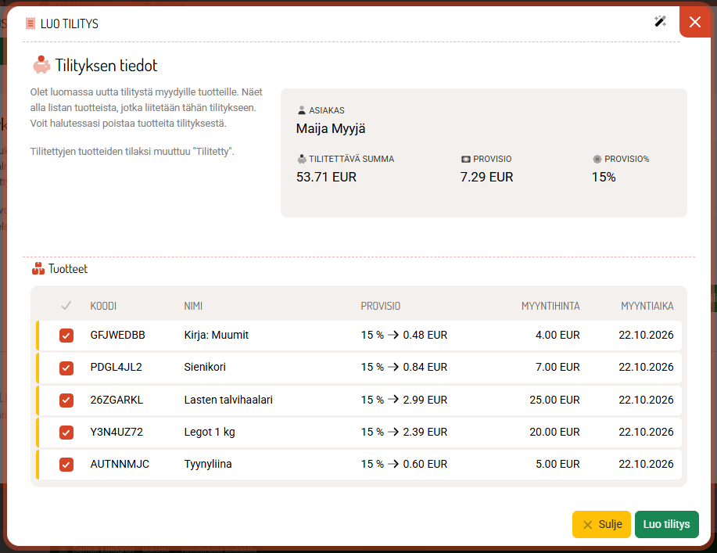This screenshot has width=717, height=553.
Task: Click the Tilityksen tiedot heading
Action: pyautogui.click(x=106, y=66)
